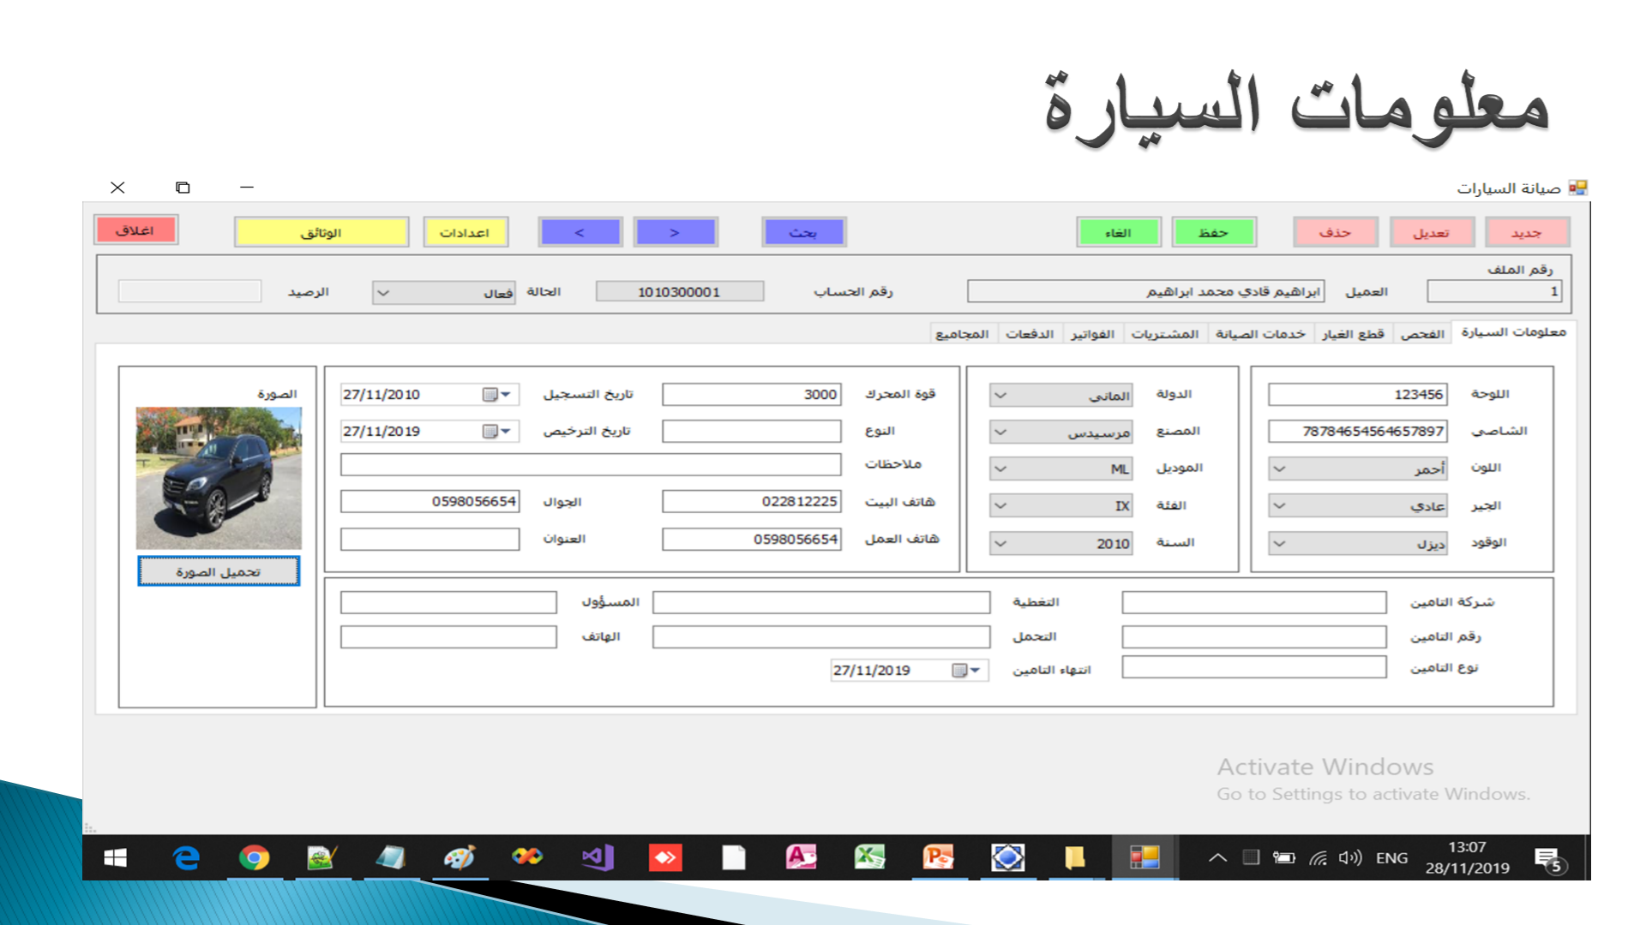Expand the الوقود fuel type dropdown
Screen dimensions: 1646x925
(1279, 543)
